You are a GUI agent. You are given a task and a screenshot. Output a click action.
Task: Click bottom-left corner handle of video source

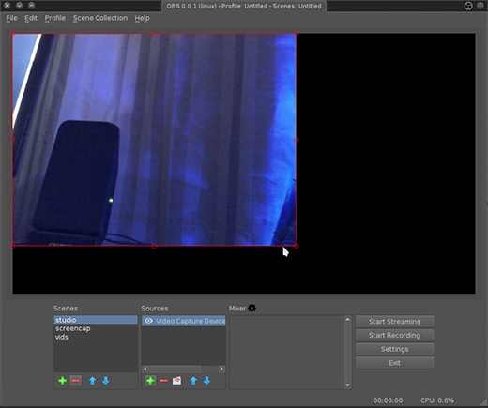(x=13, y=246)
